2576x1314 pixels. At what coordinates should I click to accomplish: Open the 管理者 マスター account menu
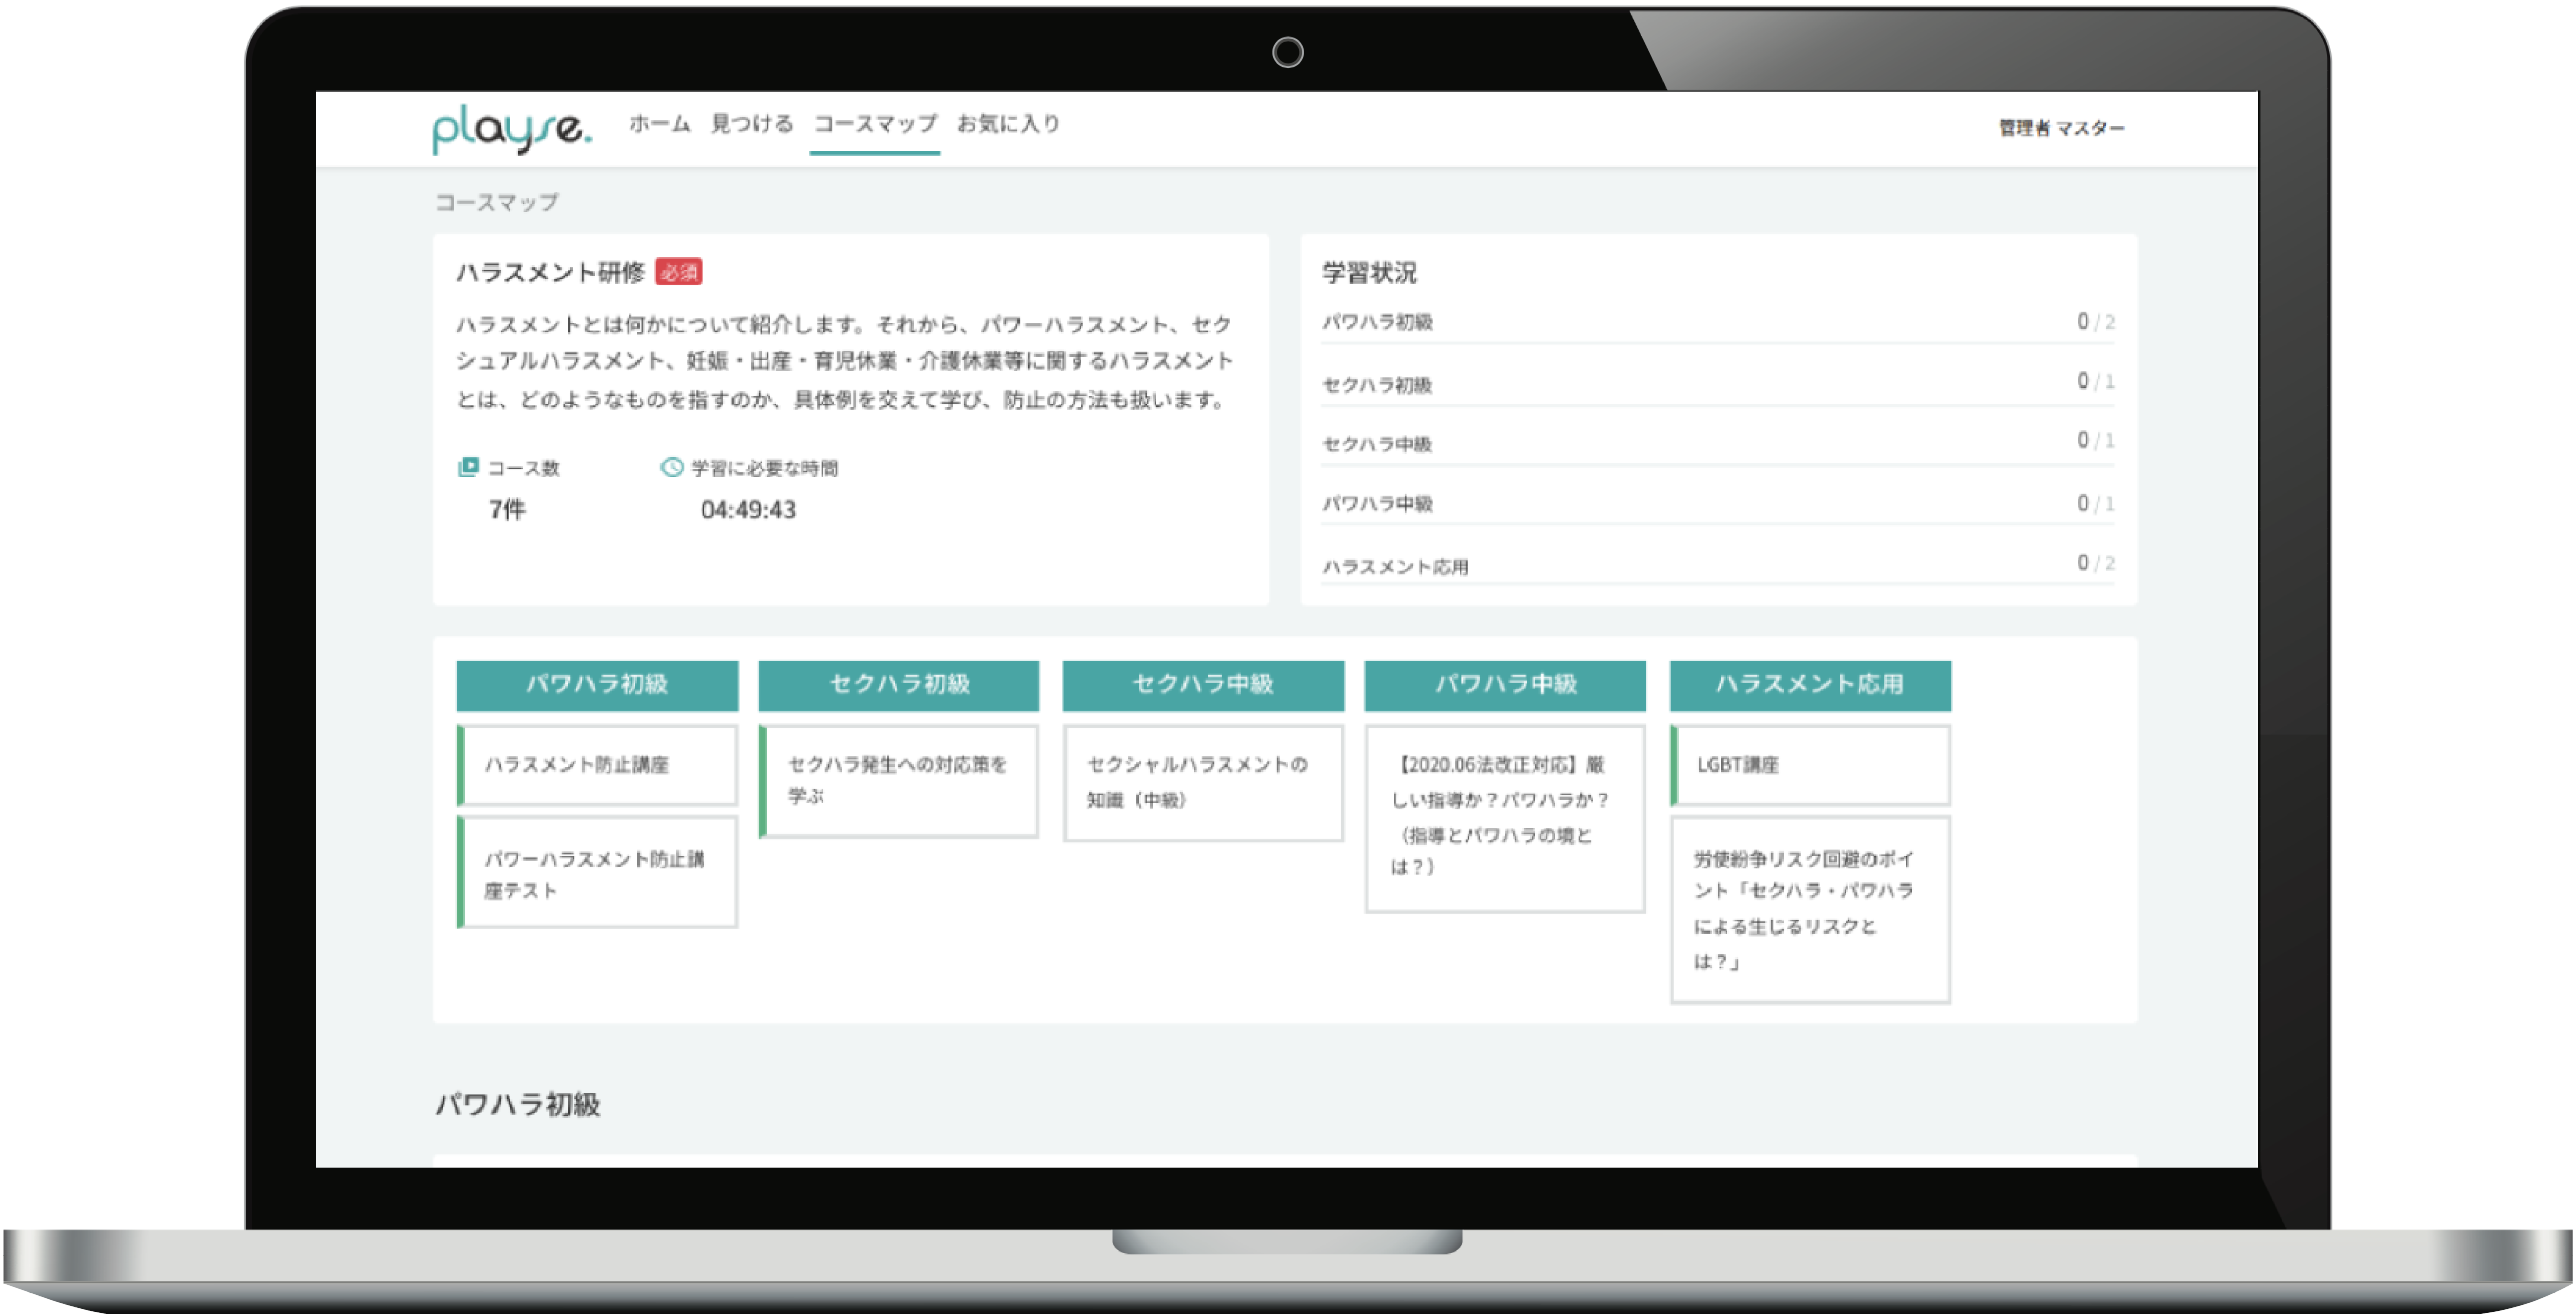[x=2061, y=128]
